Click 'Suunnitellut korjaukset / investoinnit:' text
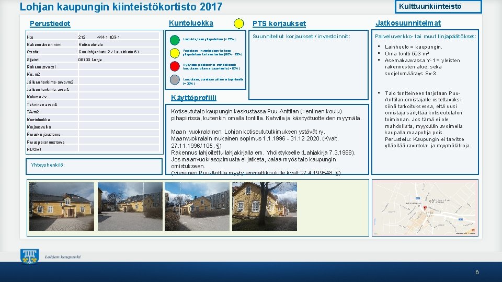The height and width of the screenshot is (282, 502). 301,37
